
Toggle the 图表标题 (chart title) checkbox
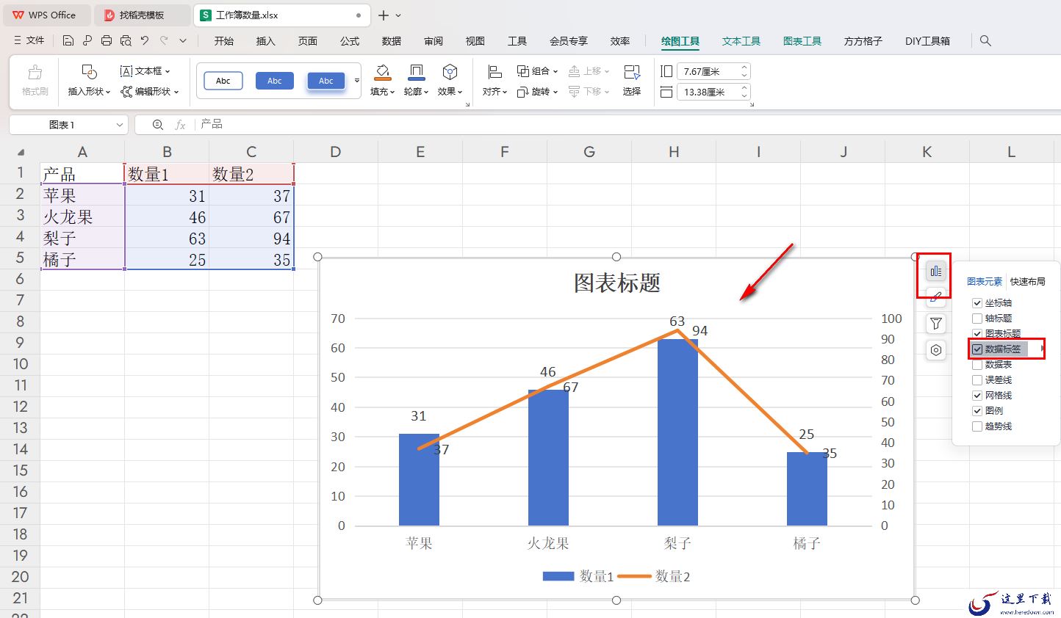977,334
